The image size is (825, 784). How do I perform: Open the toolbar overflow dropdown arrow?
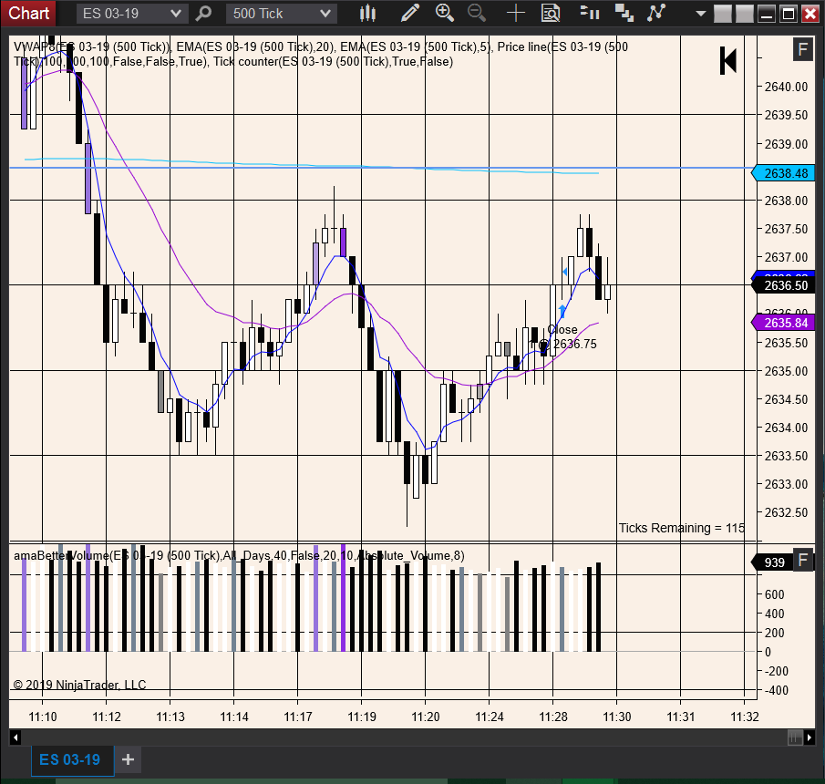coord(700,14)
